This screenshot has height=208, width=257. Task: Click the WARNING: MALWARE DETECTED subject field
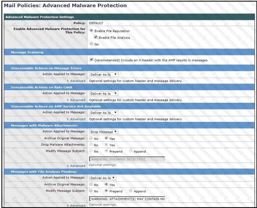pyautogui.click(x=127, y=159)
